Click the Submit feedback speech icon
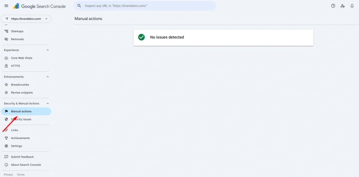 (6, 157)
